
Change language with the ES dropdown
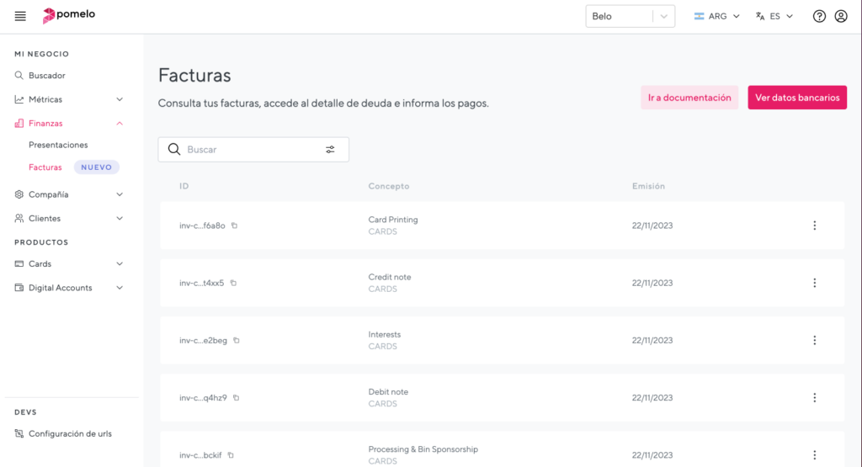(774, 16)
